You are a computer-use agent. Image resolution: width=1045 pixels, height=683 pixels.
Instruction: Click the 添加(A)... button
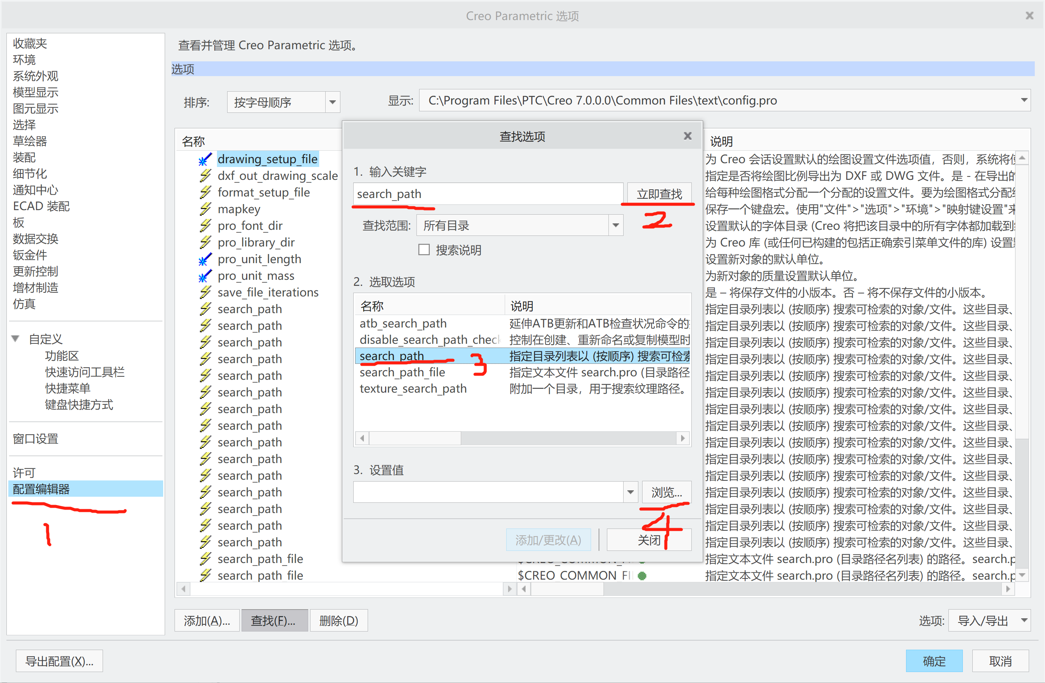click(207, 621)
